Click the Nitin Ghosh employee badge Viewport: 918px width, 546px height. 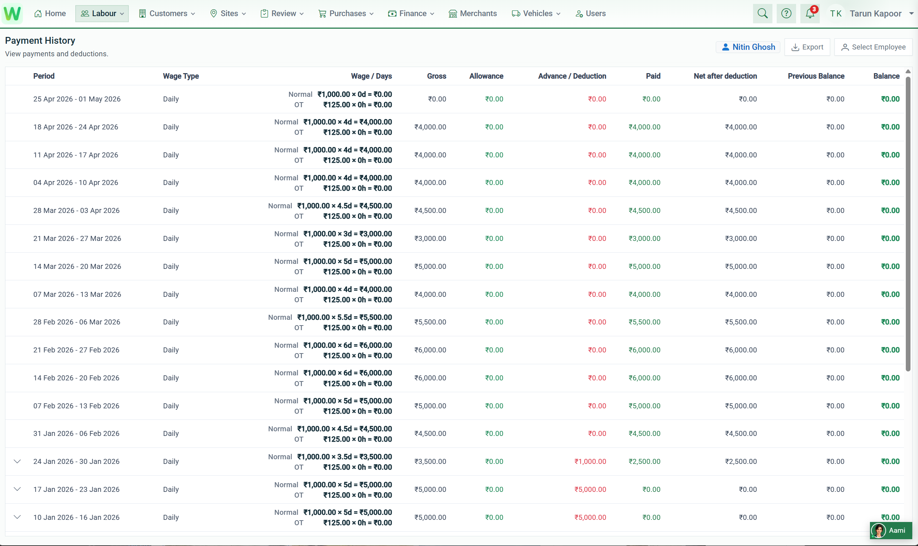748,47
